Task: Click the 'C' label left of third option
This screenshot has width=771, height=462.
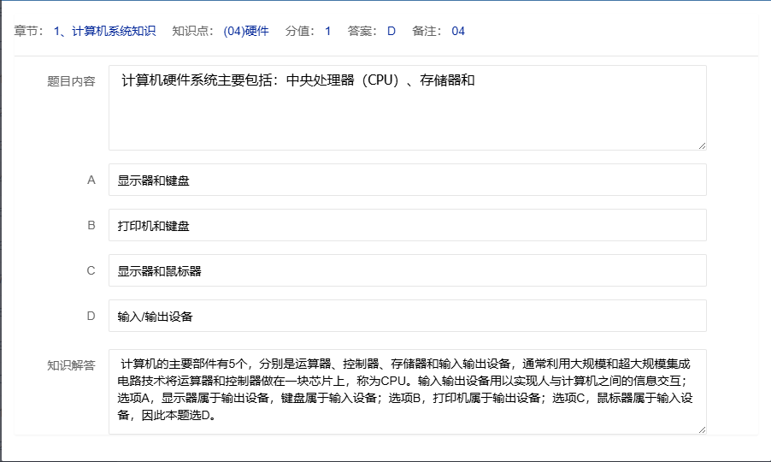Action: pos(91,271)
